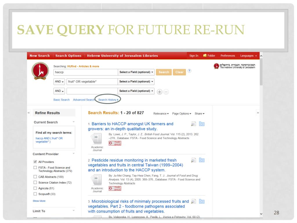
Task: Expand Limit To section
Action: [73, 211]
